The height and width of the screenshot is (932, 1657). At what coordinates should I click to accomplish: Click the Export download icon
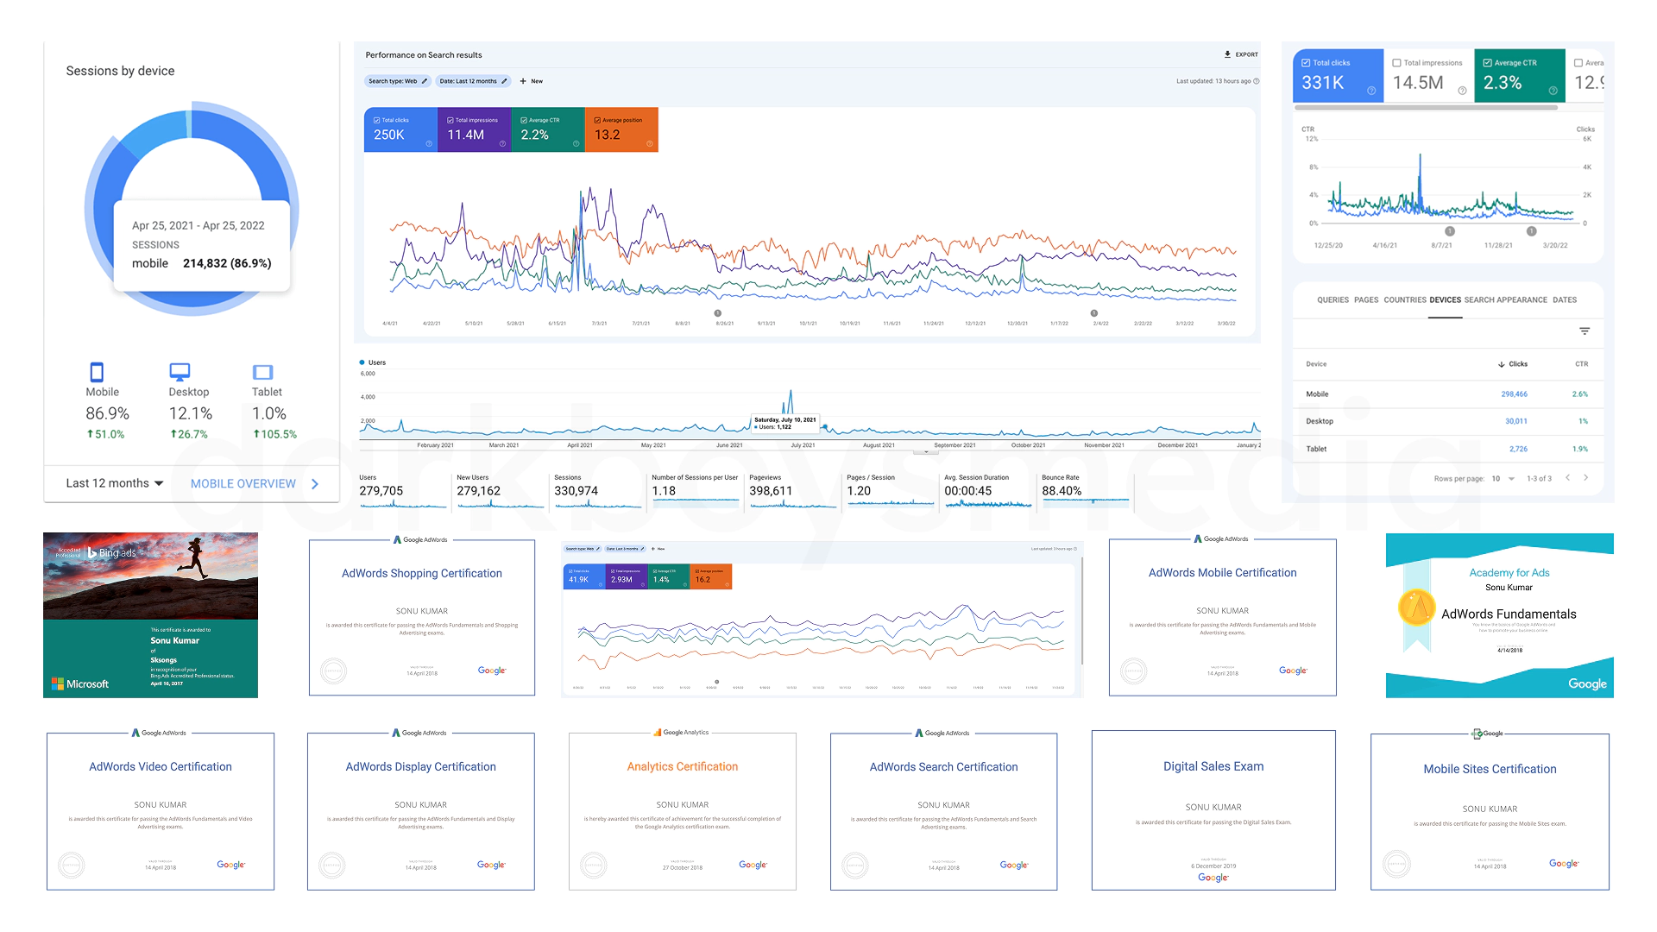[1227, 54]
